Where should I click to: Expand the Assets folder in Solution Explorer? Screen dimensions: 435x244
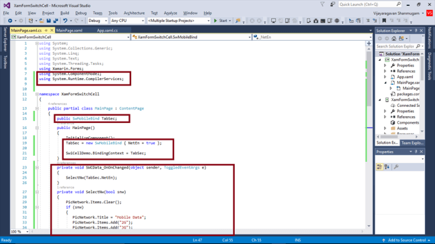click(x=385, y=128)
